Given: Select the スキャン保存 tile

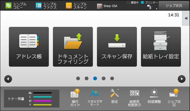Looking at the screenshot, I should 117,47.
